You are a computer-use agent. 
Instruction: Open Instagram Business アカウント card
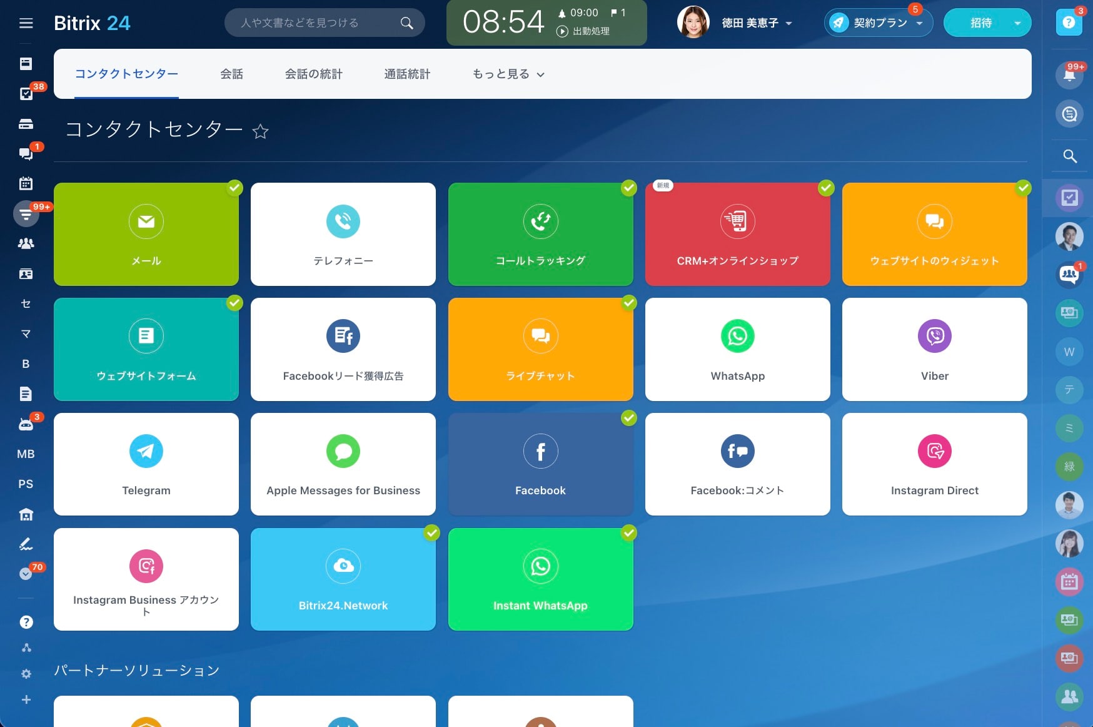[146, 579]
